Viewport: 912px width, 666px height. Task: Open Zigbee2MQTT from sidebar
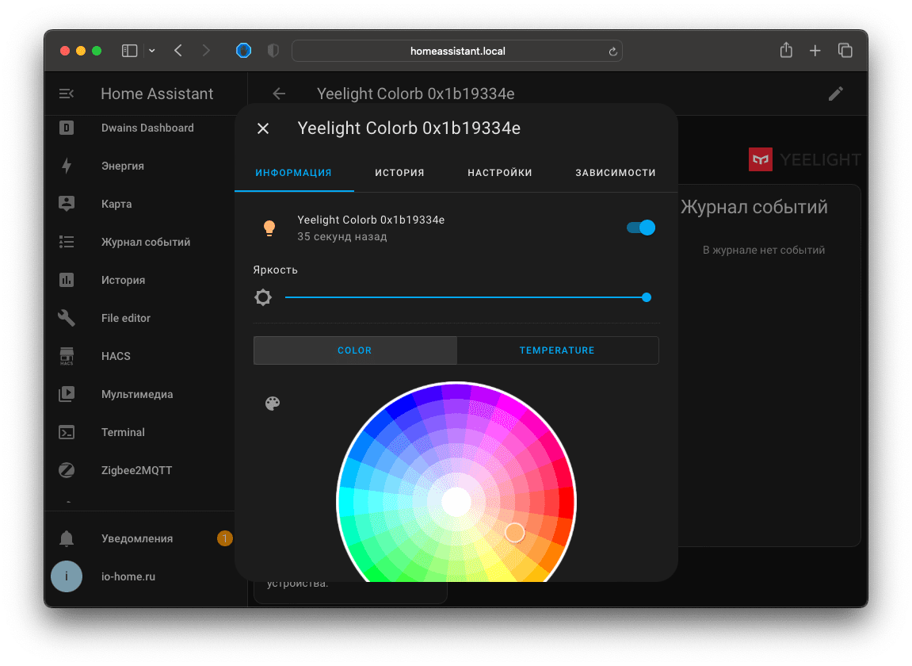click(x=67, y=470)
